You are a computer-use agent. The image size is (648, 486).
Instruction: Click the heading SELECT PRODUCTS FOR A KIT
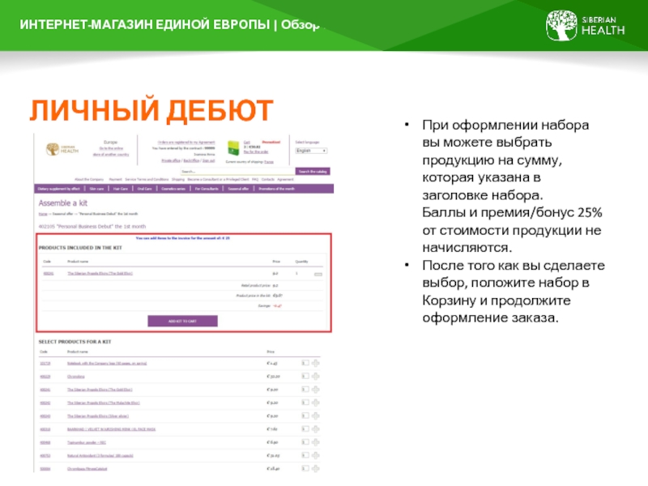point(75,342)
